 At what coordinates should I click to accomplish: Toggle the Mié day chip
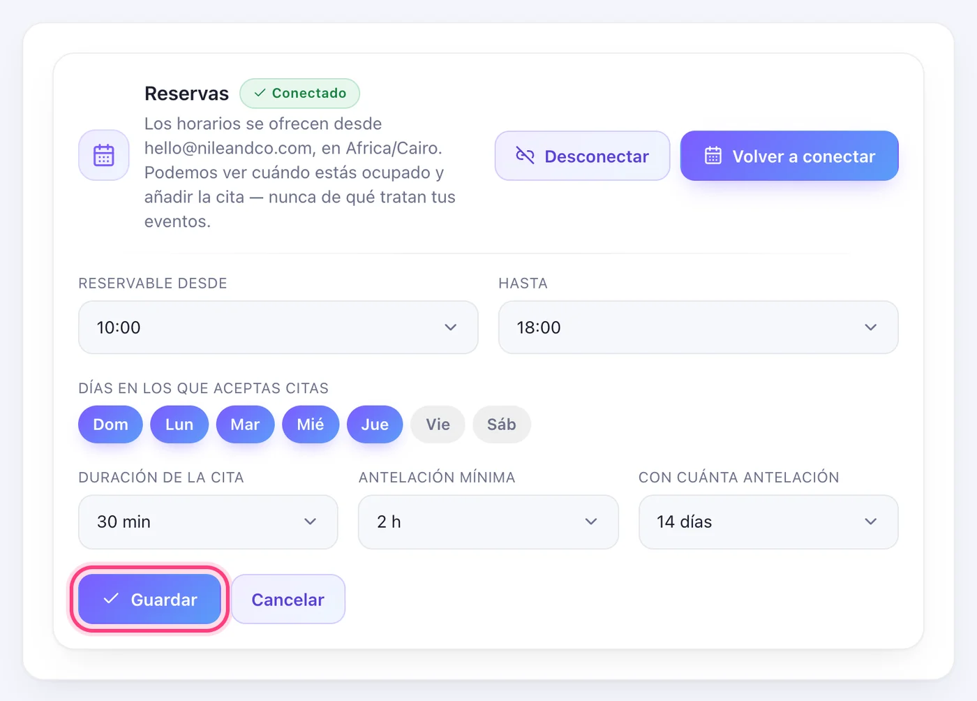pos(311,425)
